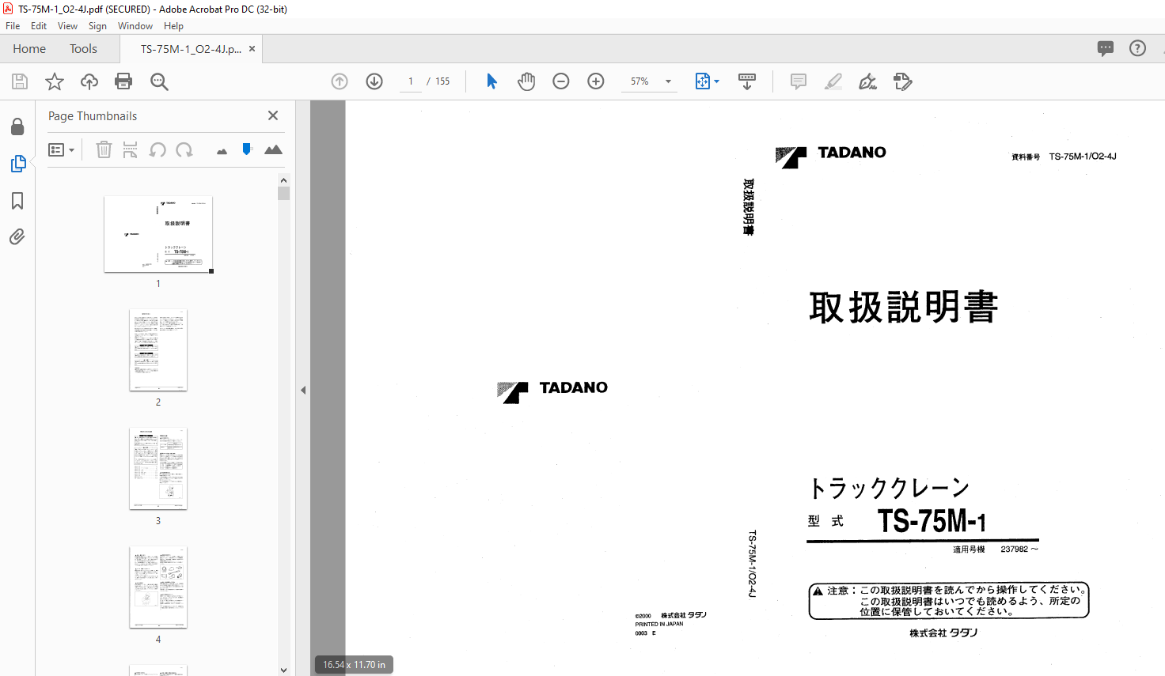Open the Help menu
This screenshot has width=1165, height=676.
[x=173, y=26]
